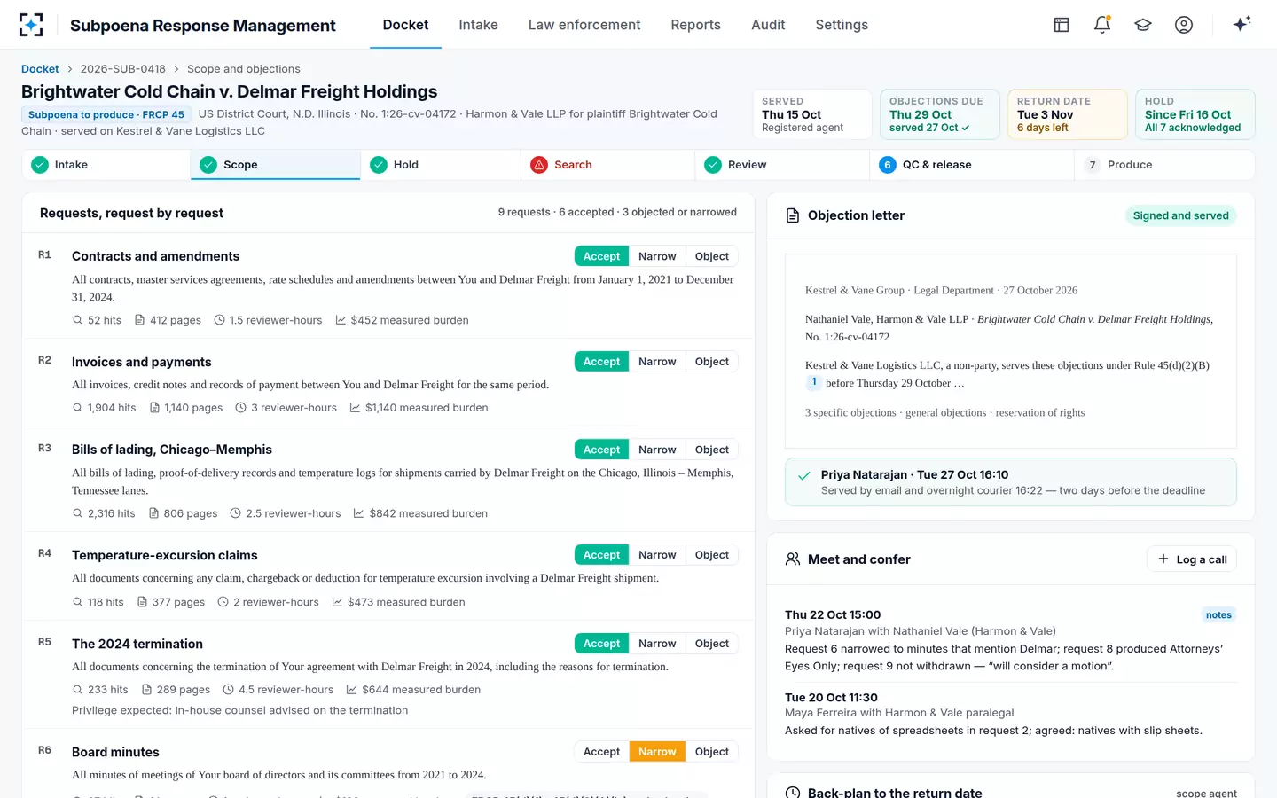Viewport: 1277px width, 798px height.
Task: Click the Meet and confer people icon
Action: [793, 559]
